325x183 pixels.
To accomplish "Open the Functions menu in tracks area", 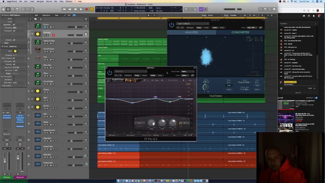I will (x=47, y=15).
